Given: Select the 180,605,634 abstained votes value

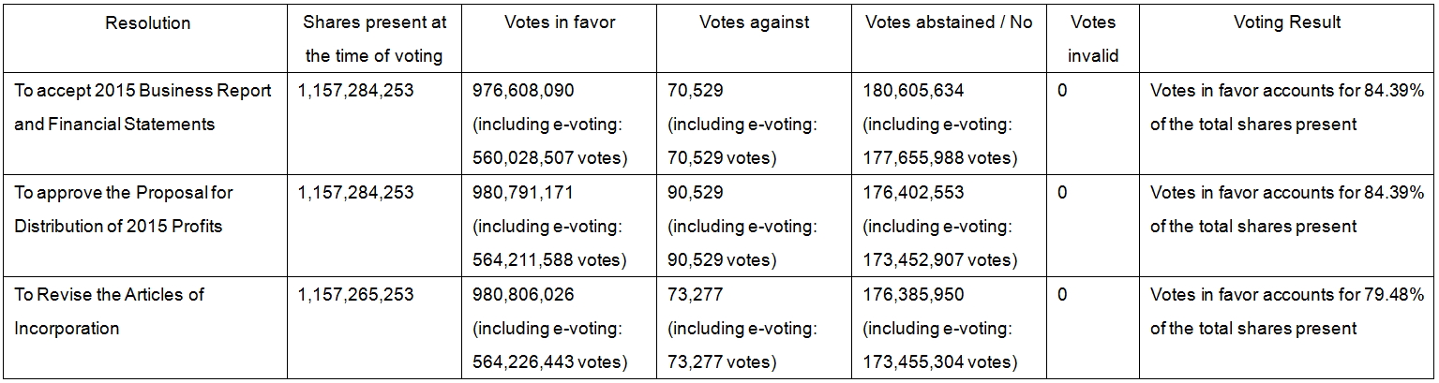Looking at the screenshot, I should pyautogui.click(x=913, y=91).
